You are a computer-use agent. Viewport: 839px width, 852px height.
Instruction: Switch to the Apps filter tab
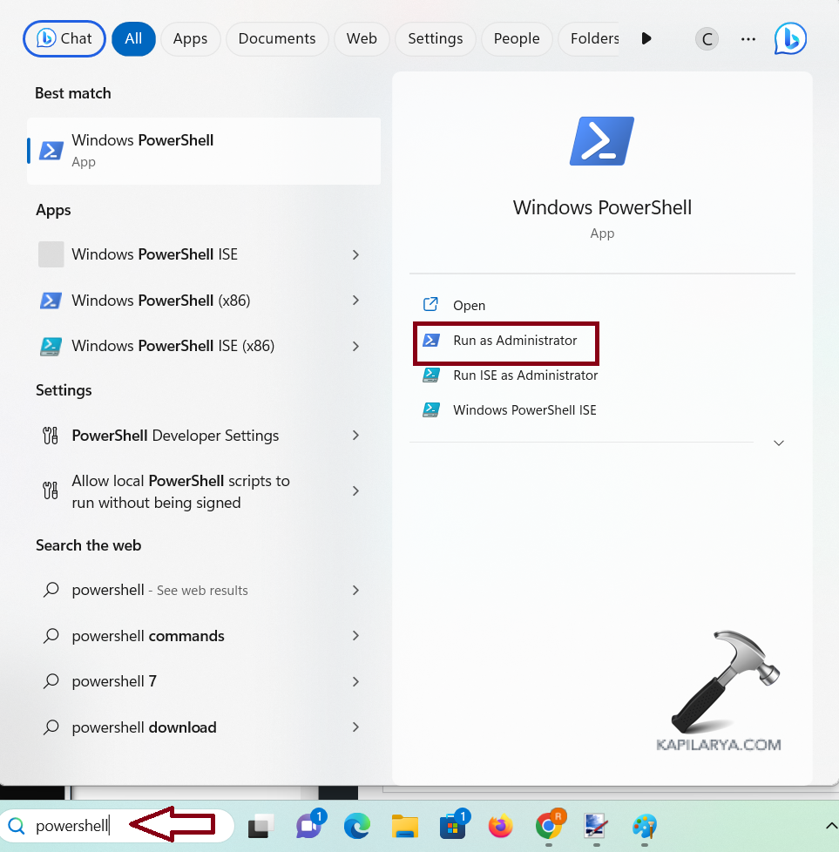190,38
